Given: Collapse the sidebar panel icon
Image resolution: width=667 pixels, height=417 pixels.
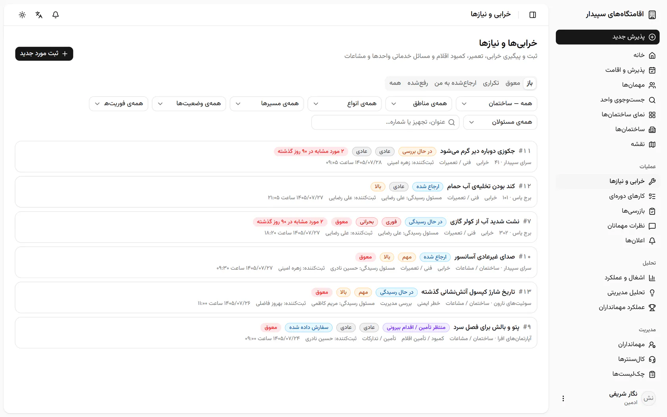Looking at the screenshot, I should pos(533,15).
